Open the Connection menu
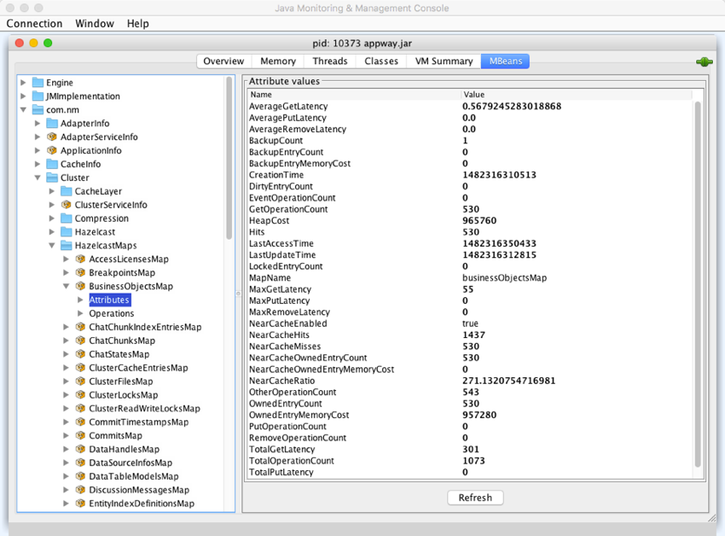 (x=34, y=23)
